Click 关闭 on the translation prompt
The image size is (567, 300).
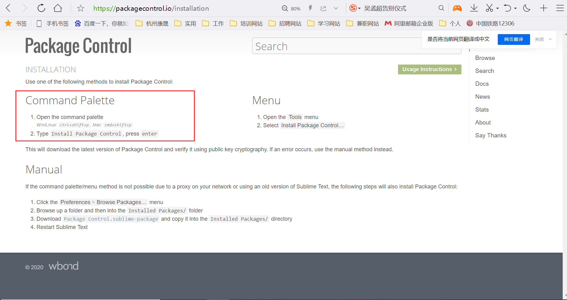coord(539,39)
